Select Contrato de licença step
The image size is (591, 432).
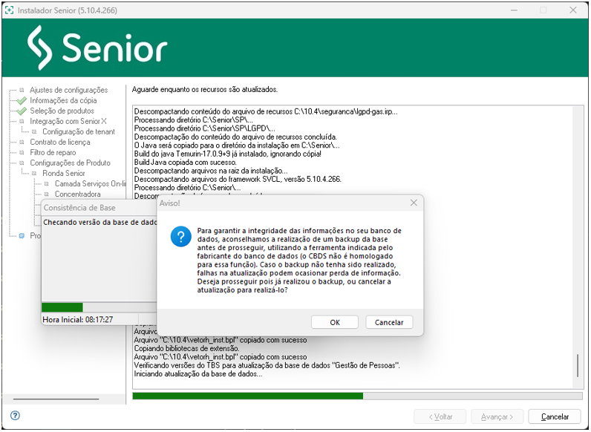tap(60, 142)
